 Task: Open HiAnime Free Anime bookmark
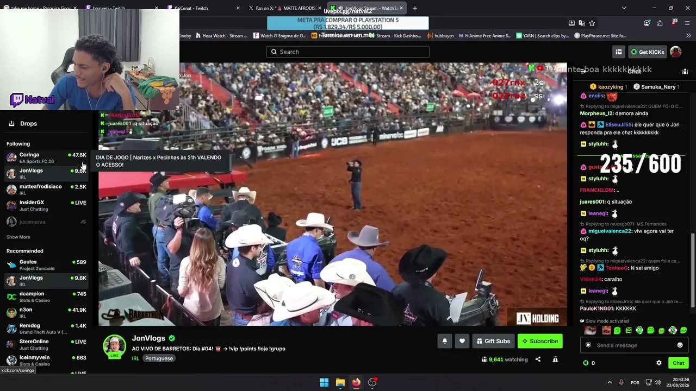484,36
